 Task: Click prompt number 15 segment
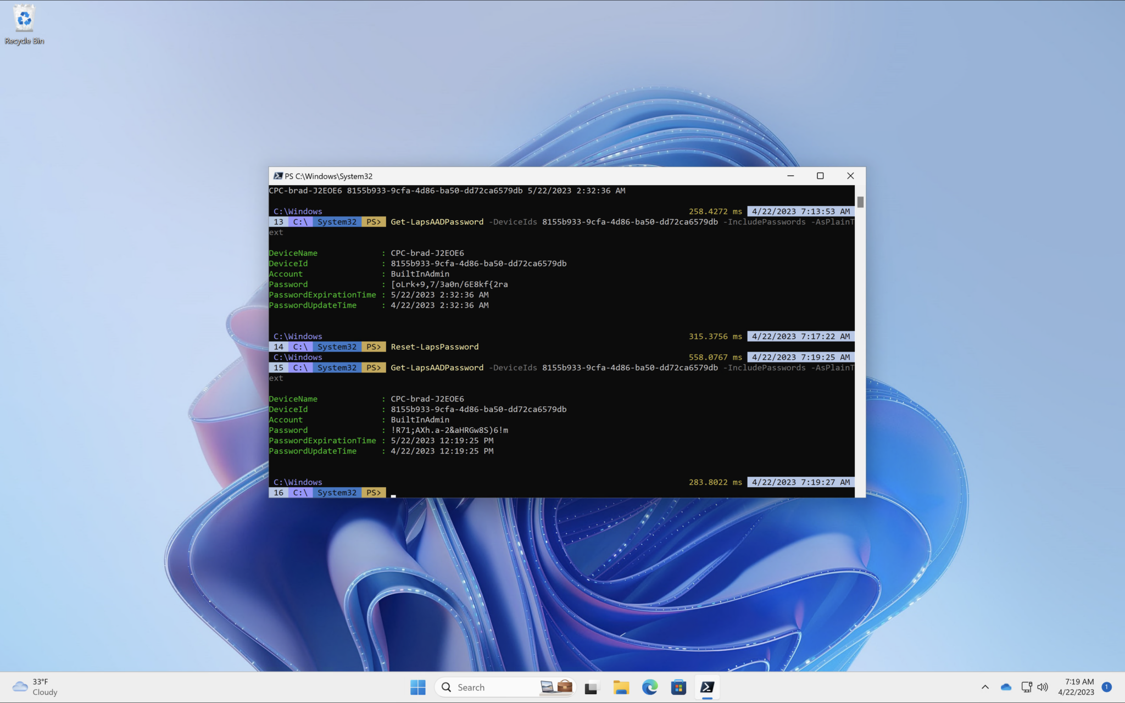click(279, 368)
